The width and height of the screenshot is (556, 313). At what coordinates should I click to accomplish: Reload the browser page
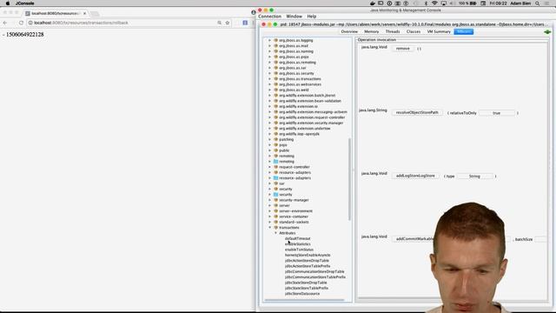[x=21, y=23]
